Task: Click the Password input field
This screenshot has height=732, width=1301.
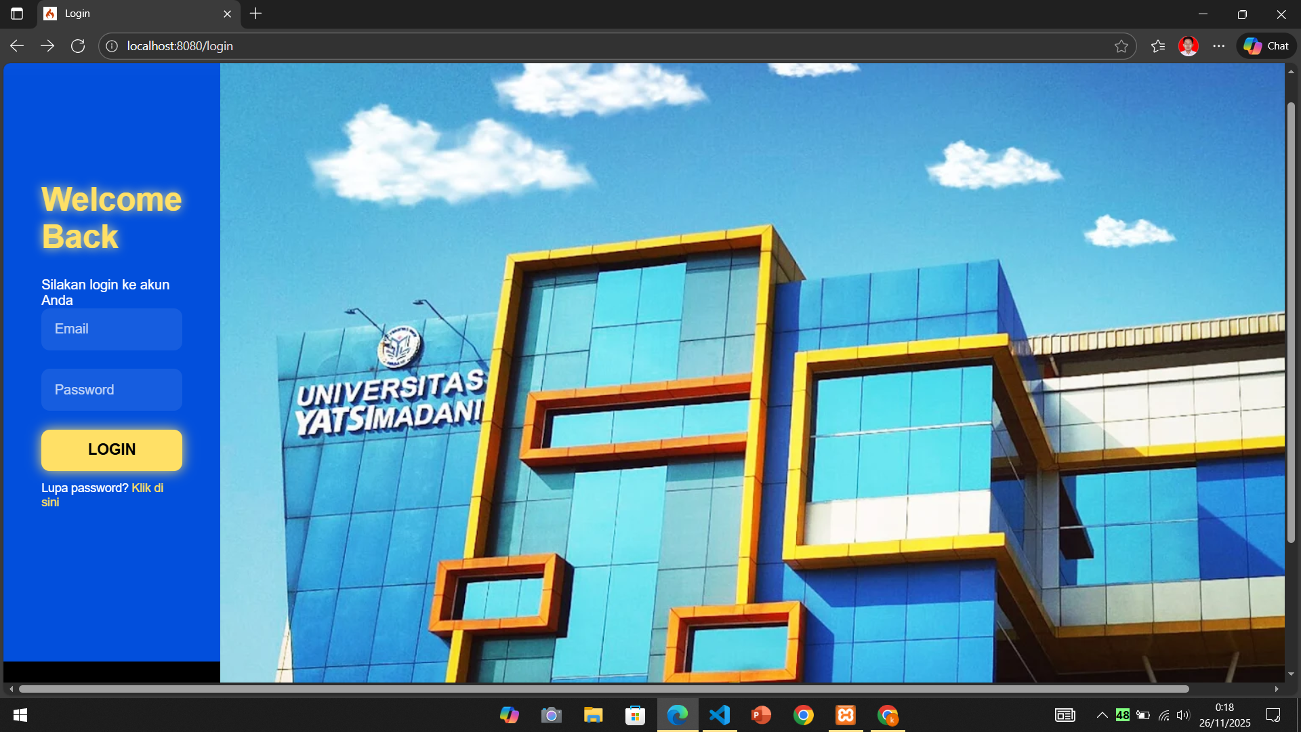Action: (112, 390)
